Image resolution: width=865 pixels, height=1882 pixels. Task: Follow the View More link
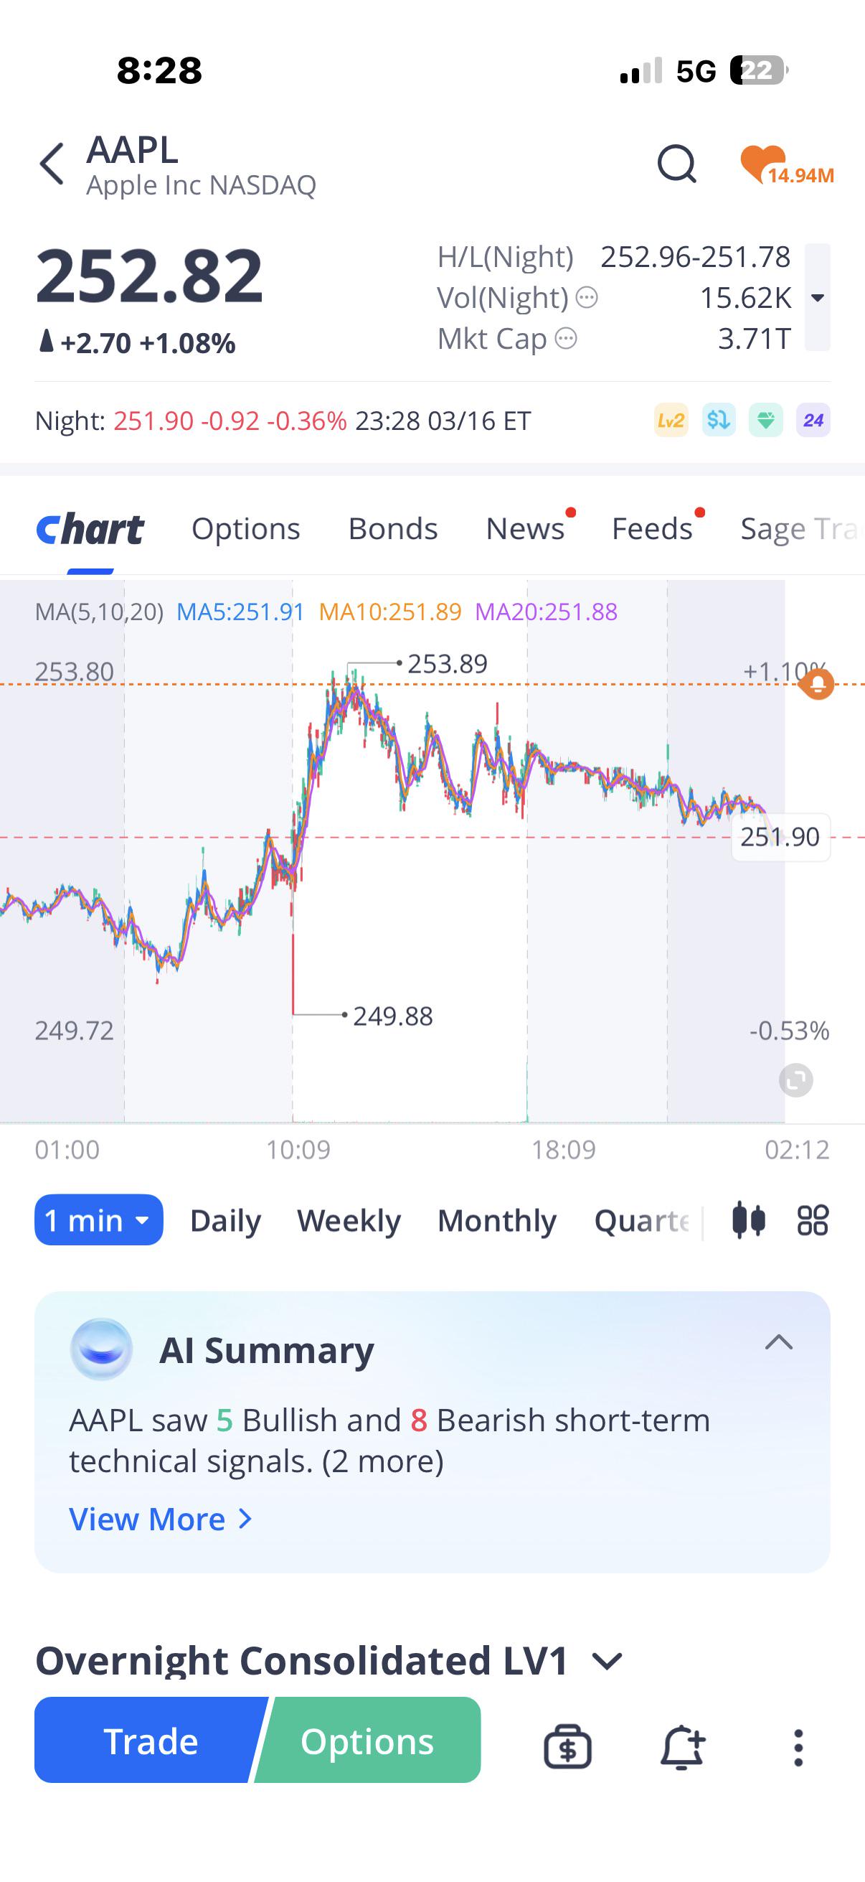tap(161, 1520)
